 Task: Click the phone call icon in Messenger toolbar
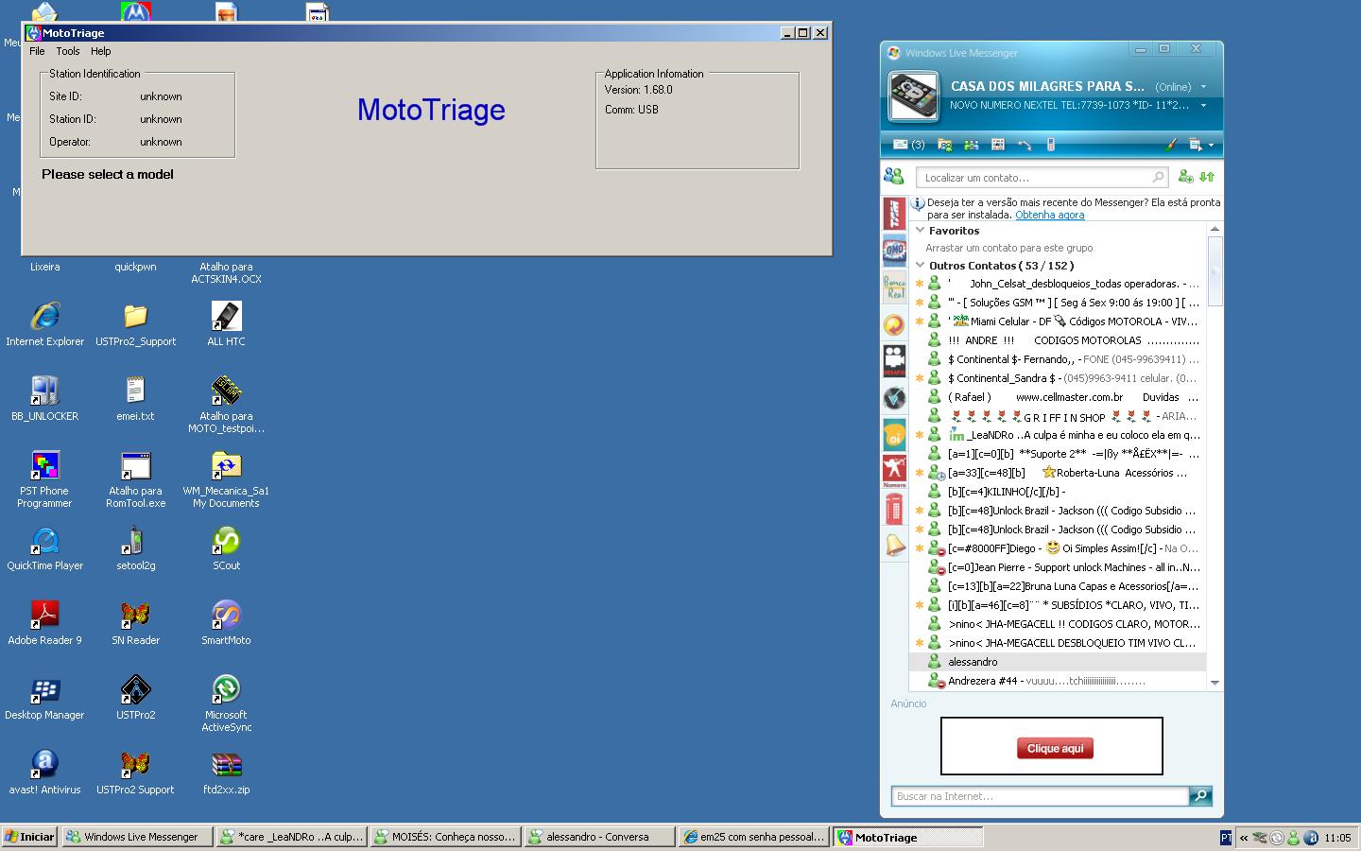(x=1024, y=145)
